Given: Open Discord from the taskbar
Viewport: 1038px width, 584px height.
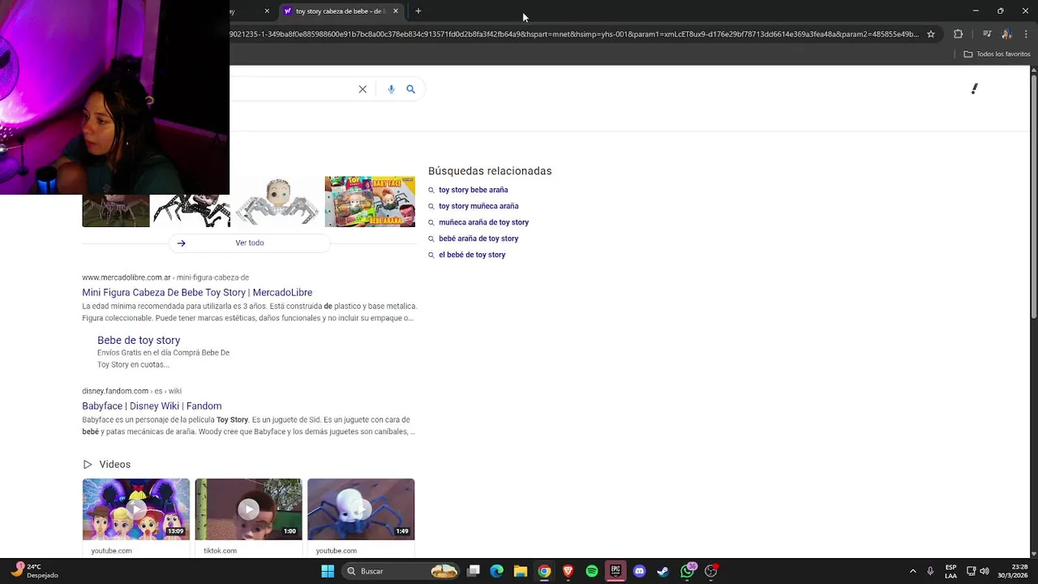Looking at the screenshot, I should pos(639,571).
